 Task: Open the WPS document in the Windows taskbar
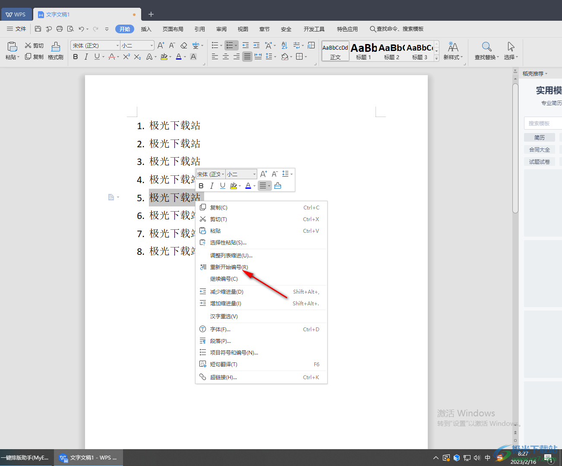pyautogui.click(x=88, y=458)
